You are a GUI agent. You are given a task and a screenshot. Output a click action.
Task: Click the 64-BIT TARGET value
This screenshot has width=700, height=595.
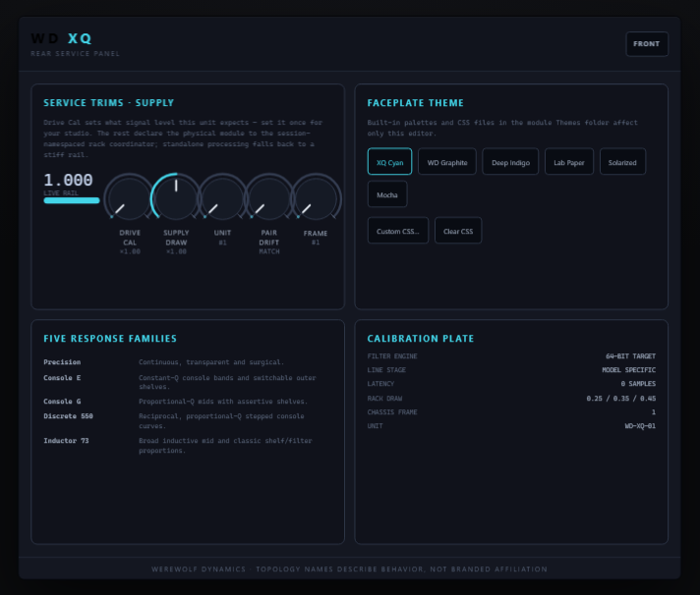[x=630, y=356]
